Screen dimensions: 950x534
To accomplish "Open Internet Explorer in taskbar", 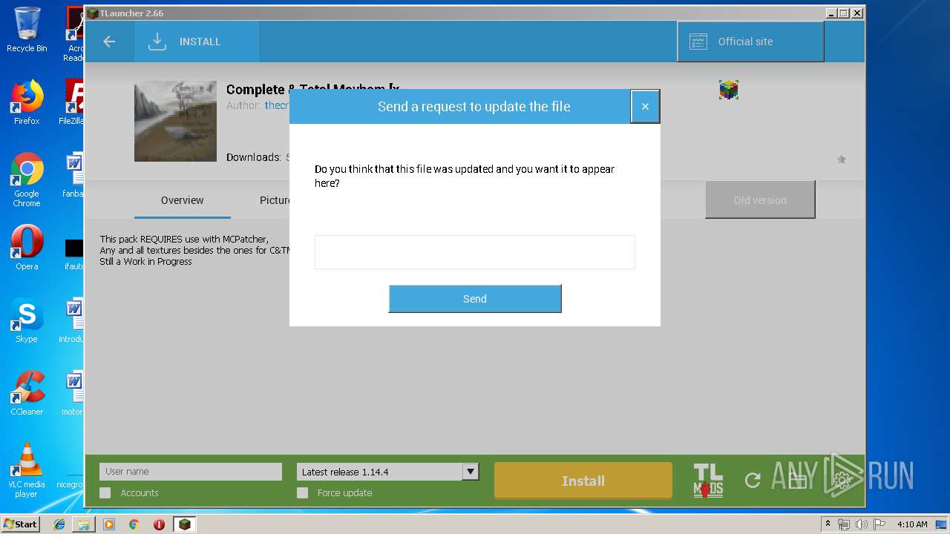I will [x=59, y=524].
